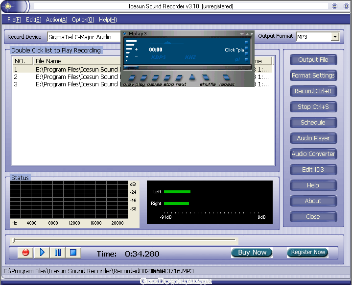Open the File(F) menu

[14, 20]
